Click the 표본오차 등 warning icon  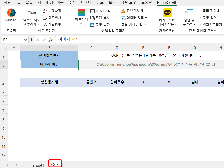click(x=123, y=11)
